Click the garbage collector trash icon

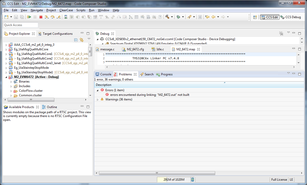click(192, 180)
